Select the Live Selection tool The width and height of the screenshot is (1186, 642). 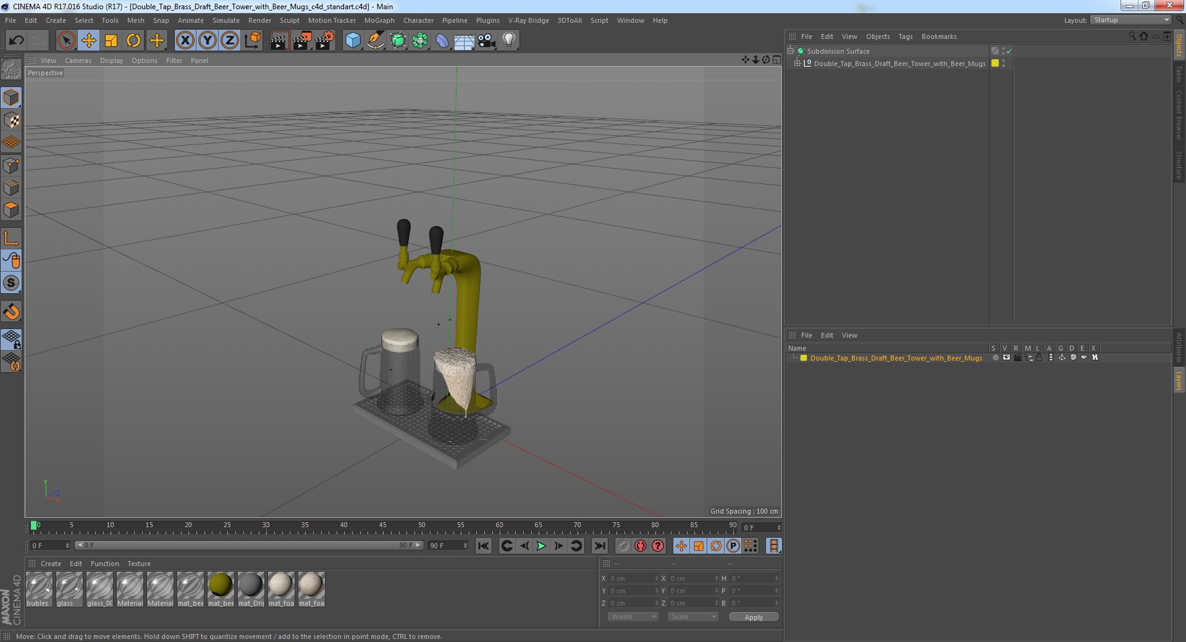[x=66, y=41]
